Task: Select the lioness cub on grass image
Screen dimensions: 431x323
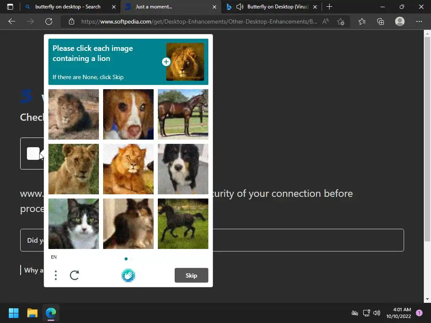Action: tap(74, 169)
